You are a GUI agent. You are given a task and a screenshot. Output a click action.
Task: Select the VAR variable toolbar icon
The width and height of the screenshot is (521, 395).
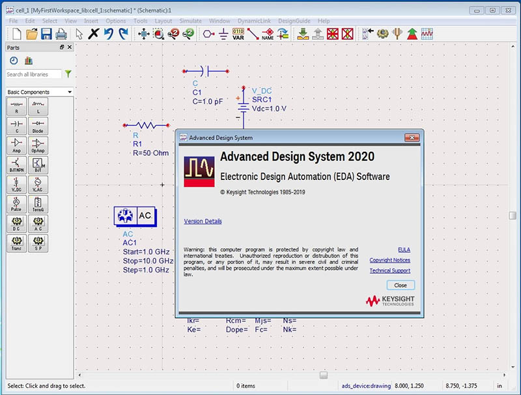[238, 34]
